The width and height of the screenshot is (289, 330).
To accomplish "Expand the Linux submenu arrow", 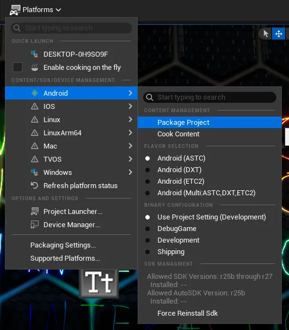I will tap(130, 119).
